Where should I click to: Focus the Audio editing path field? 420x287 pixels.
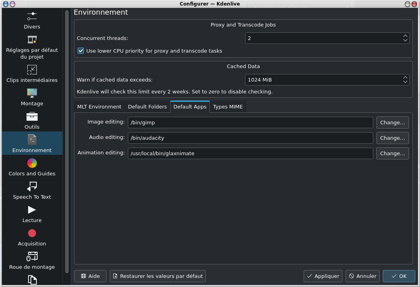(x=251, y=138)
